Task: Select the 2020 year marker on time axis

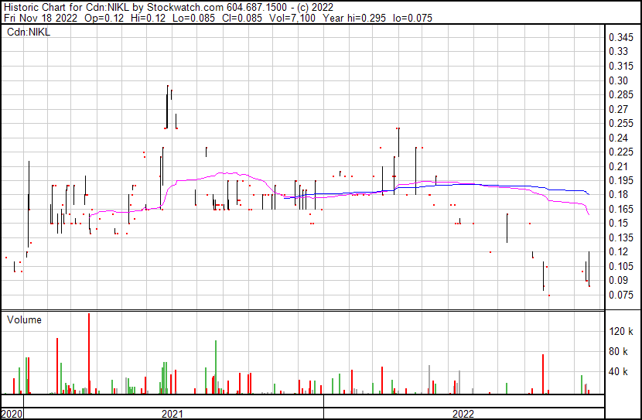Action: tap(12, 414)
